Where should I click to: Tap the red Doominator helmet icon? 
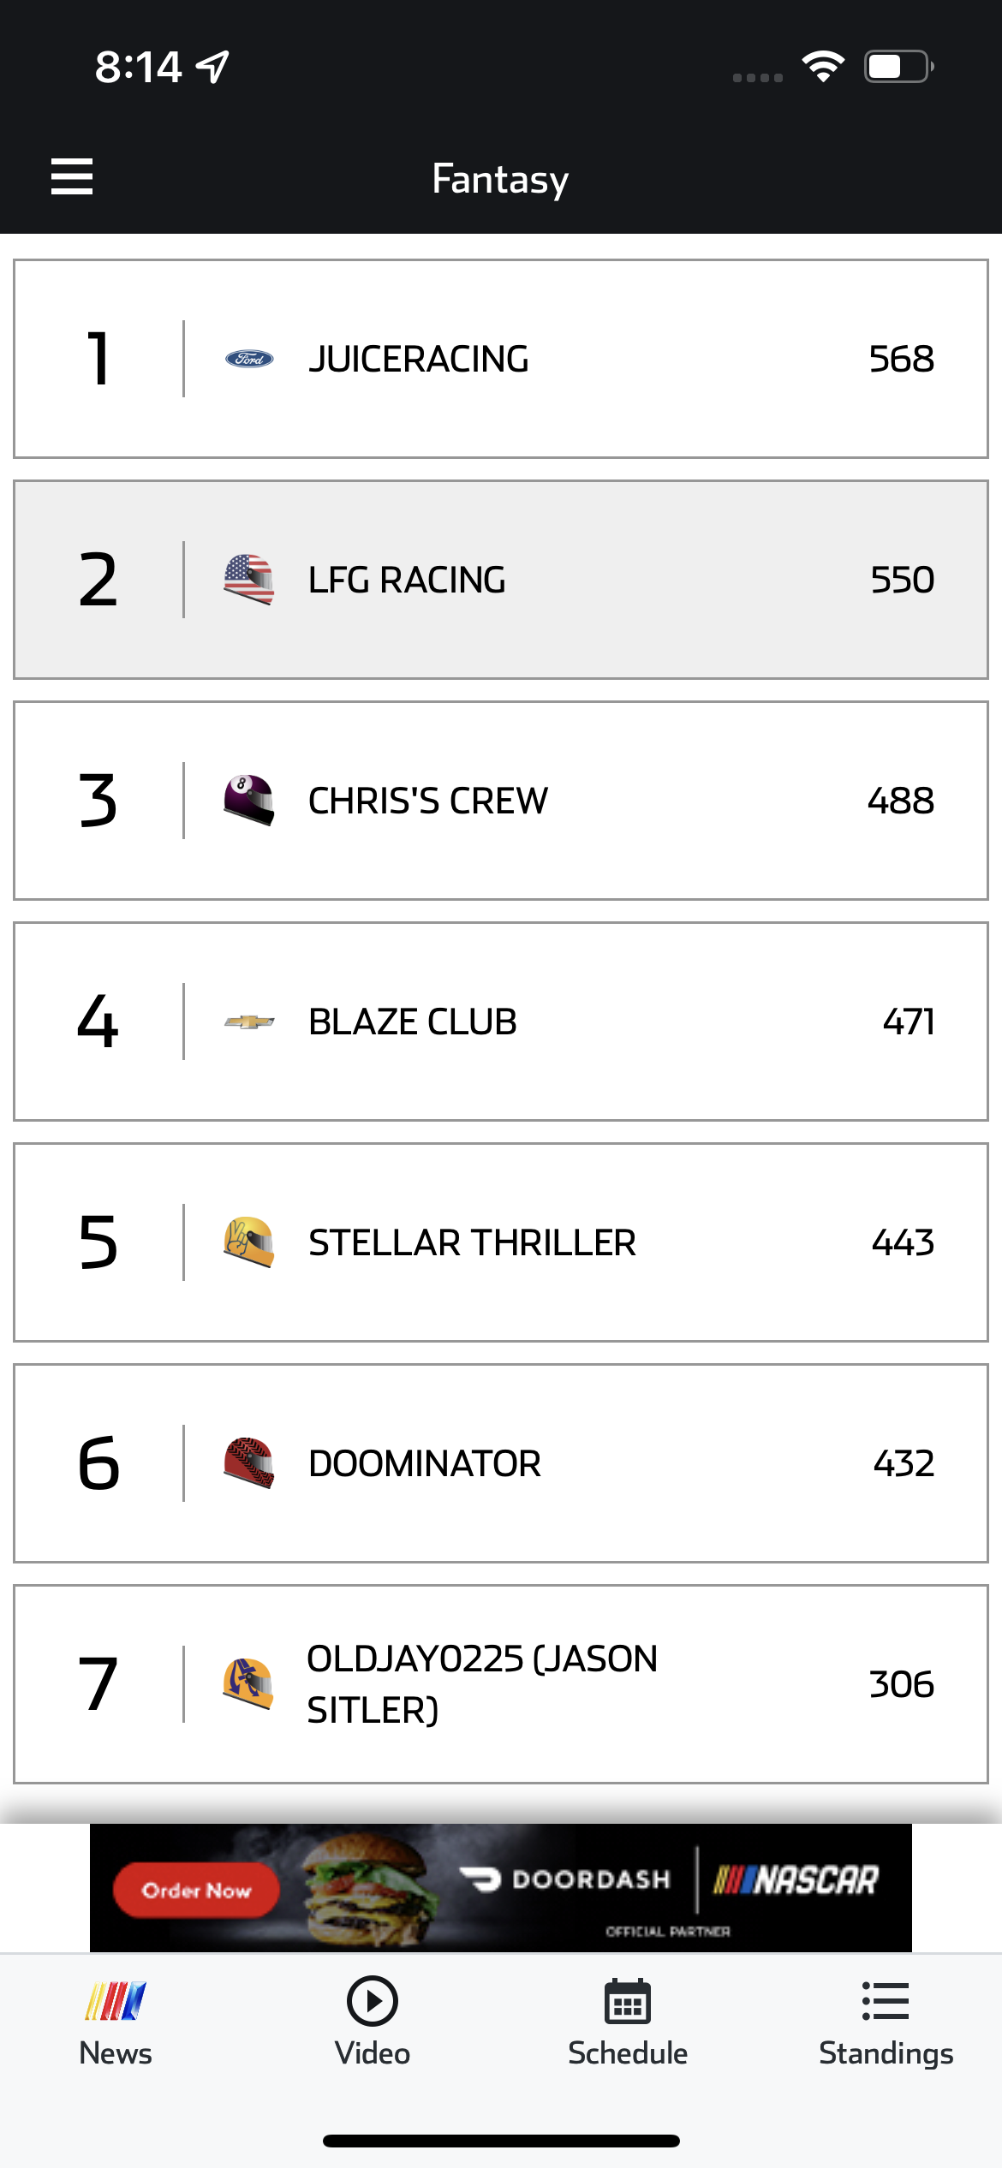249,1463
